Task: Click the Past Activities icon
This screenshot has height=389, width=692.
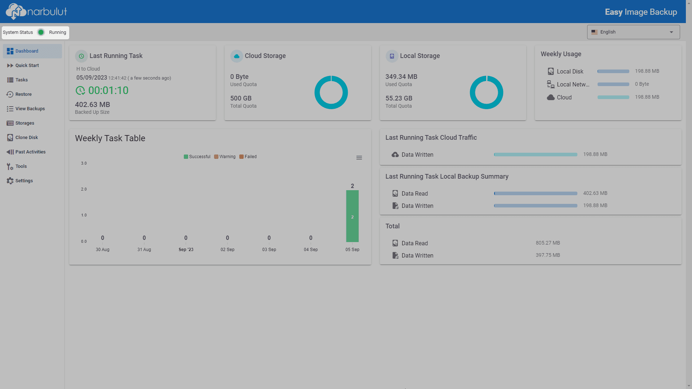Action: pos(10,152)
